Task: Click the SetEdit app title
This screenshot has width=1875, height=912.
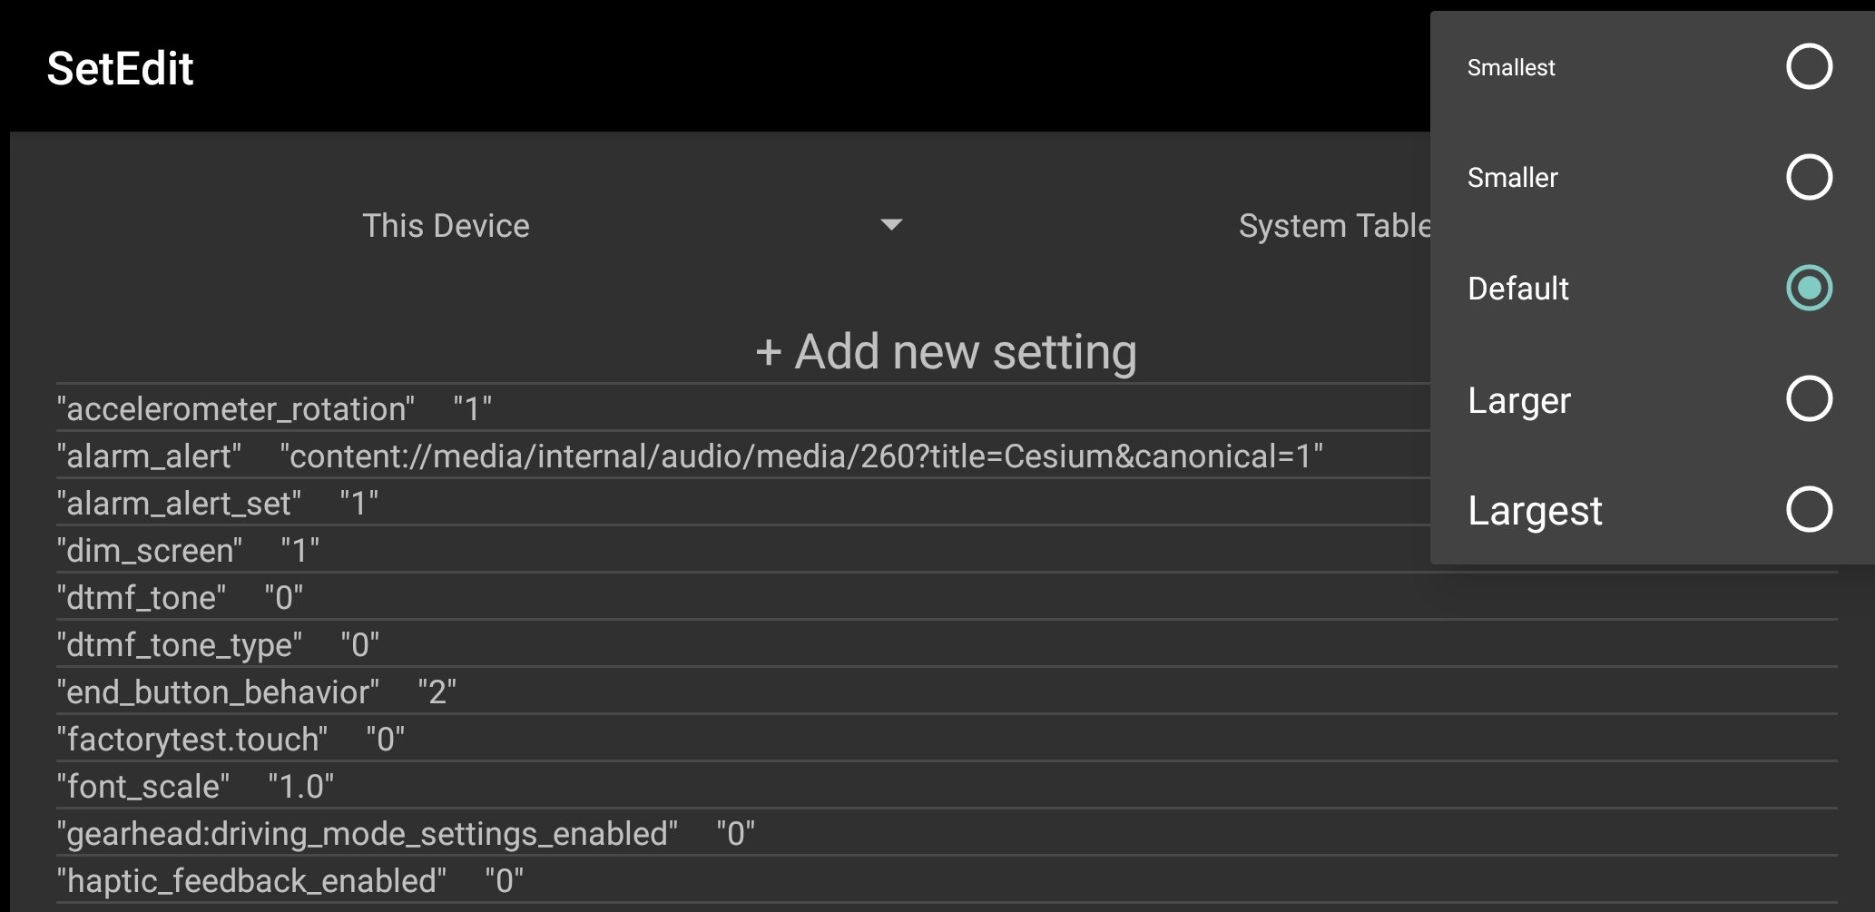Action: 120,69
